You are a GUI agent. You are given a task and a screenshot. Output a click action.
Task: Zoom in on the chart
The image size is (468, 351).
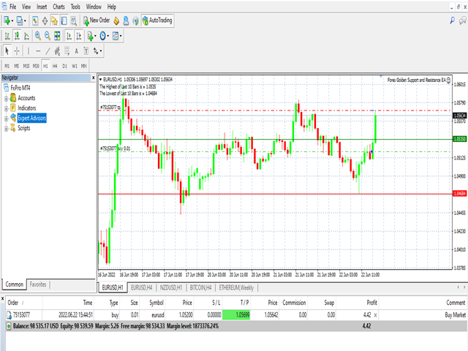(x=38, y=36)
